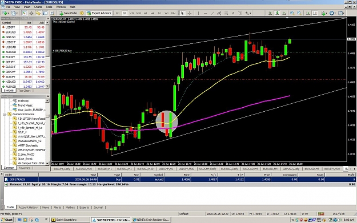This screenshot has width=357, height=223.
Task: Switch to Sprint SmartView taskbar button
Action: coord(70,220)
